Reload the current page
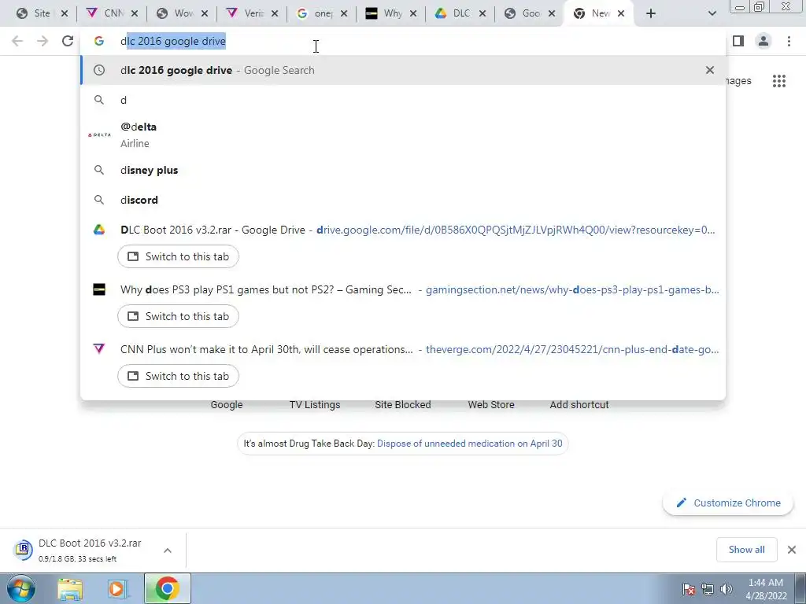806x604 pixels. pyautogui.click(x=68, y=41)
